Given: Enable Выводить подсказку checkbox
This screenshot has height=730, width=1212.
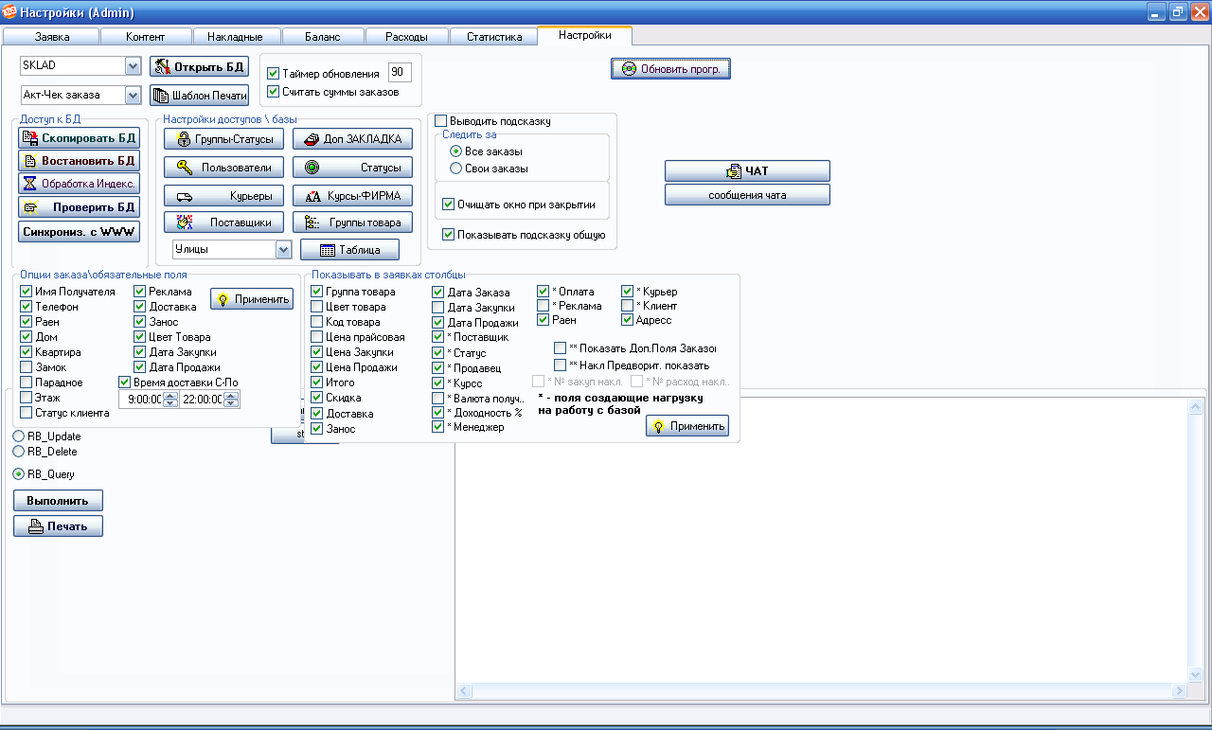Looking at the screenshot, I should click(x=441, y=121).
